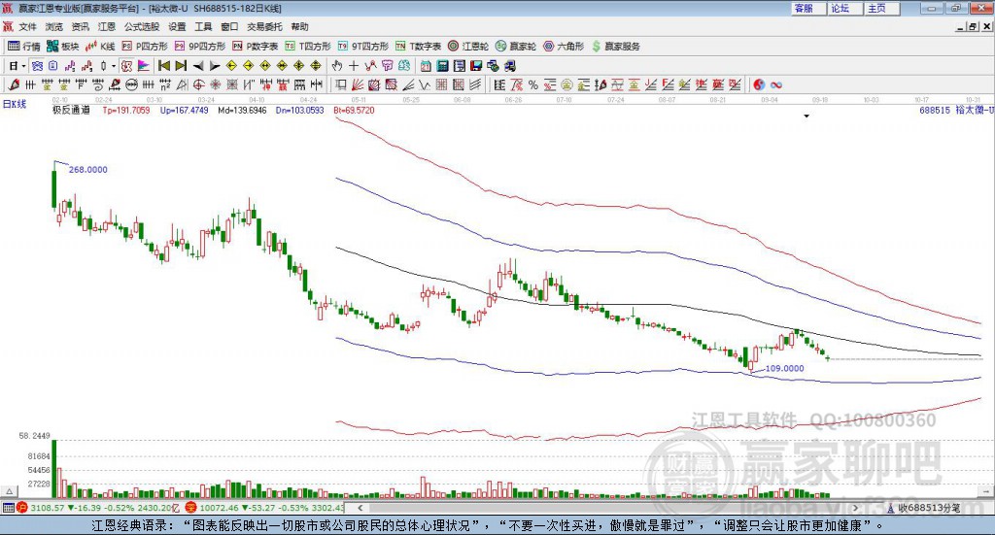
Task: Open the 六角形 hexagon tool
Action: click(564, 47)
